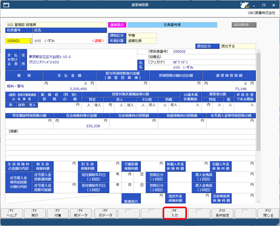
Task: Open help with the F1 ヘルプ button
Action: click(12, 213)
